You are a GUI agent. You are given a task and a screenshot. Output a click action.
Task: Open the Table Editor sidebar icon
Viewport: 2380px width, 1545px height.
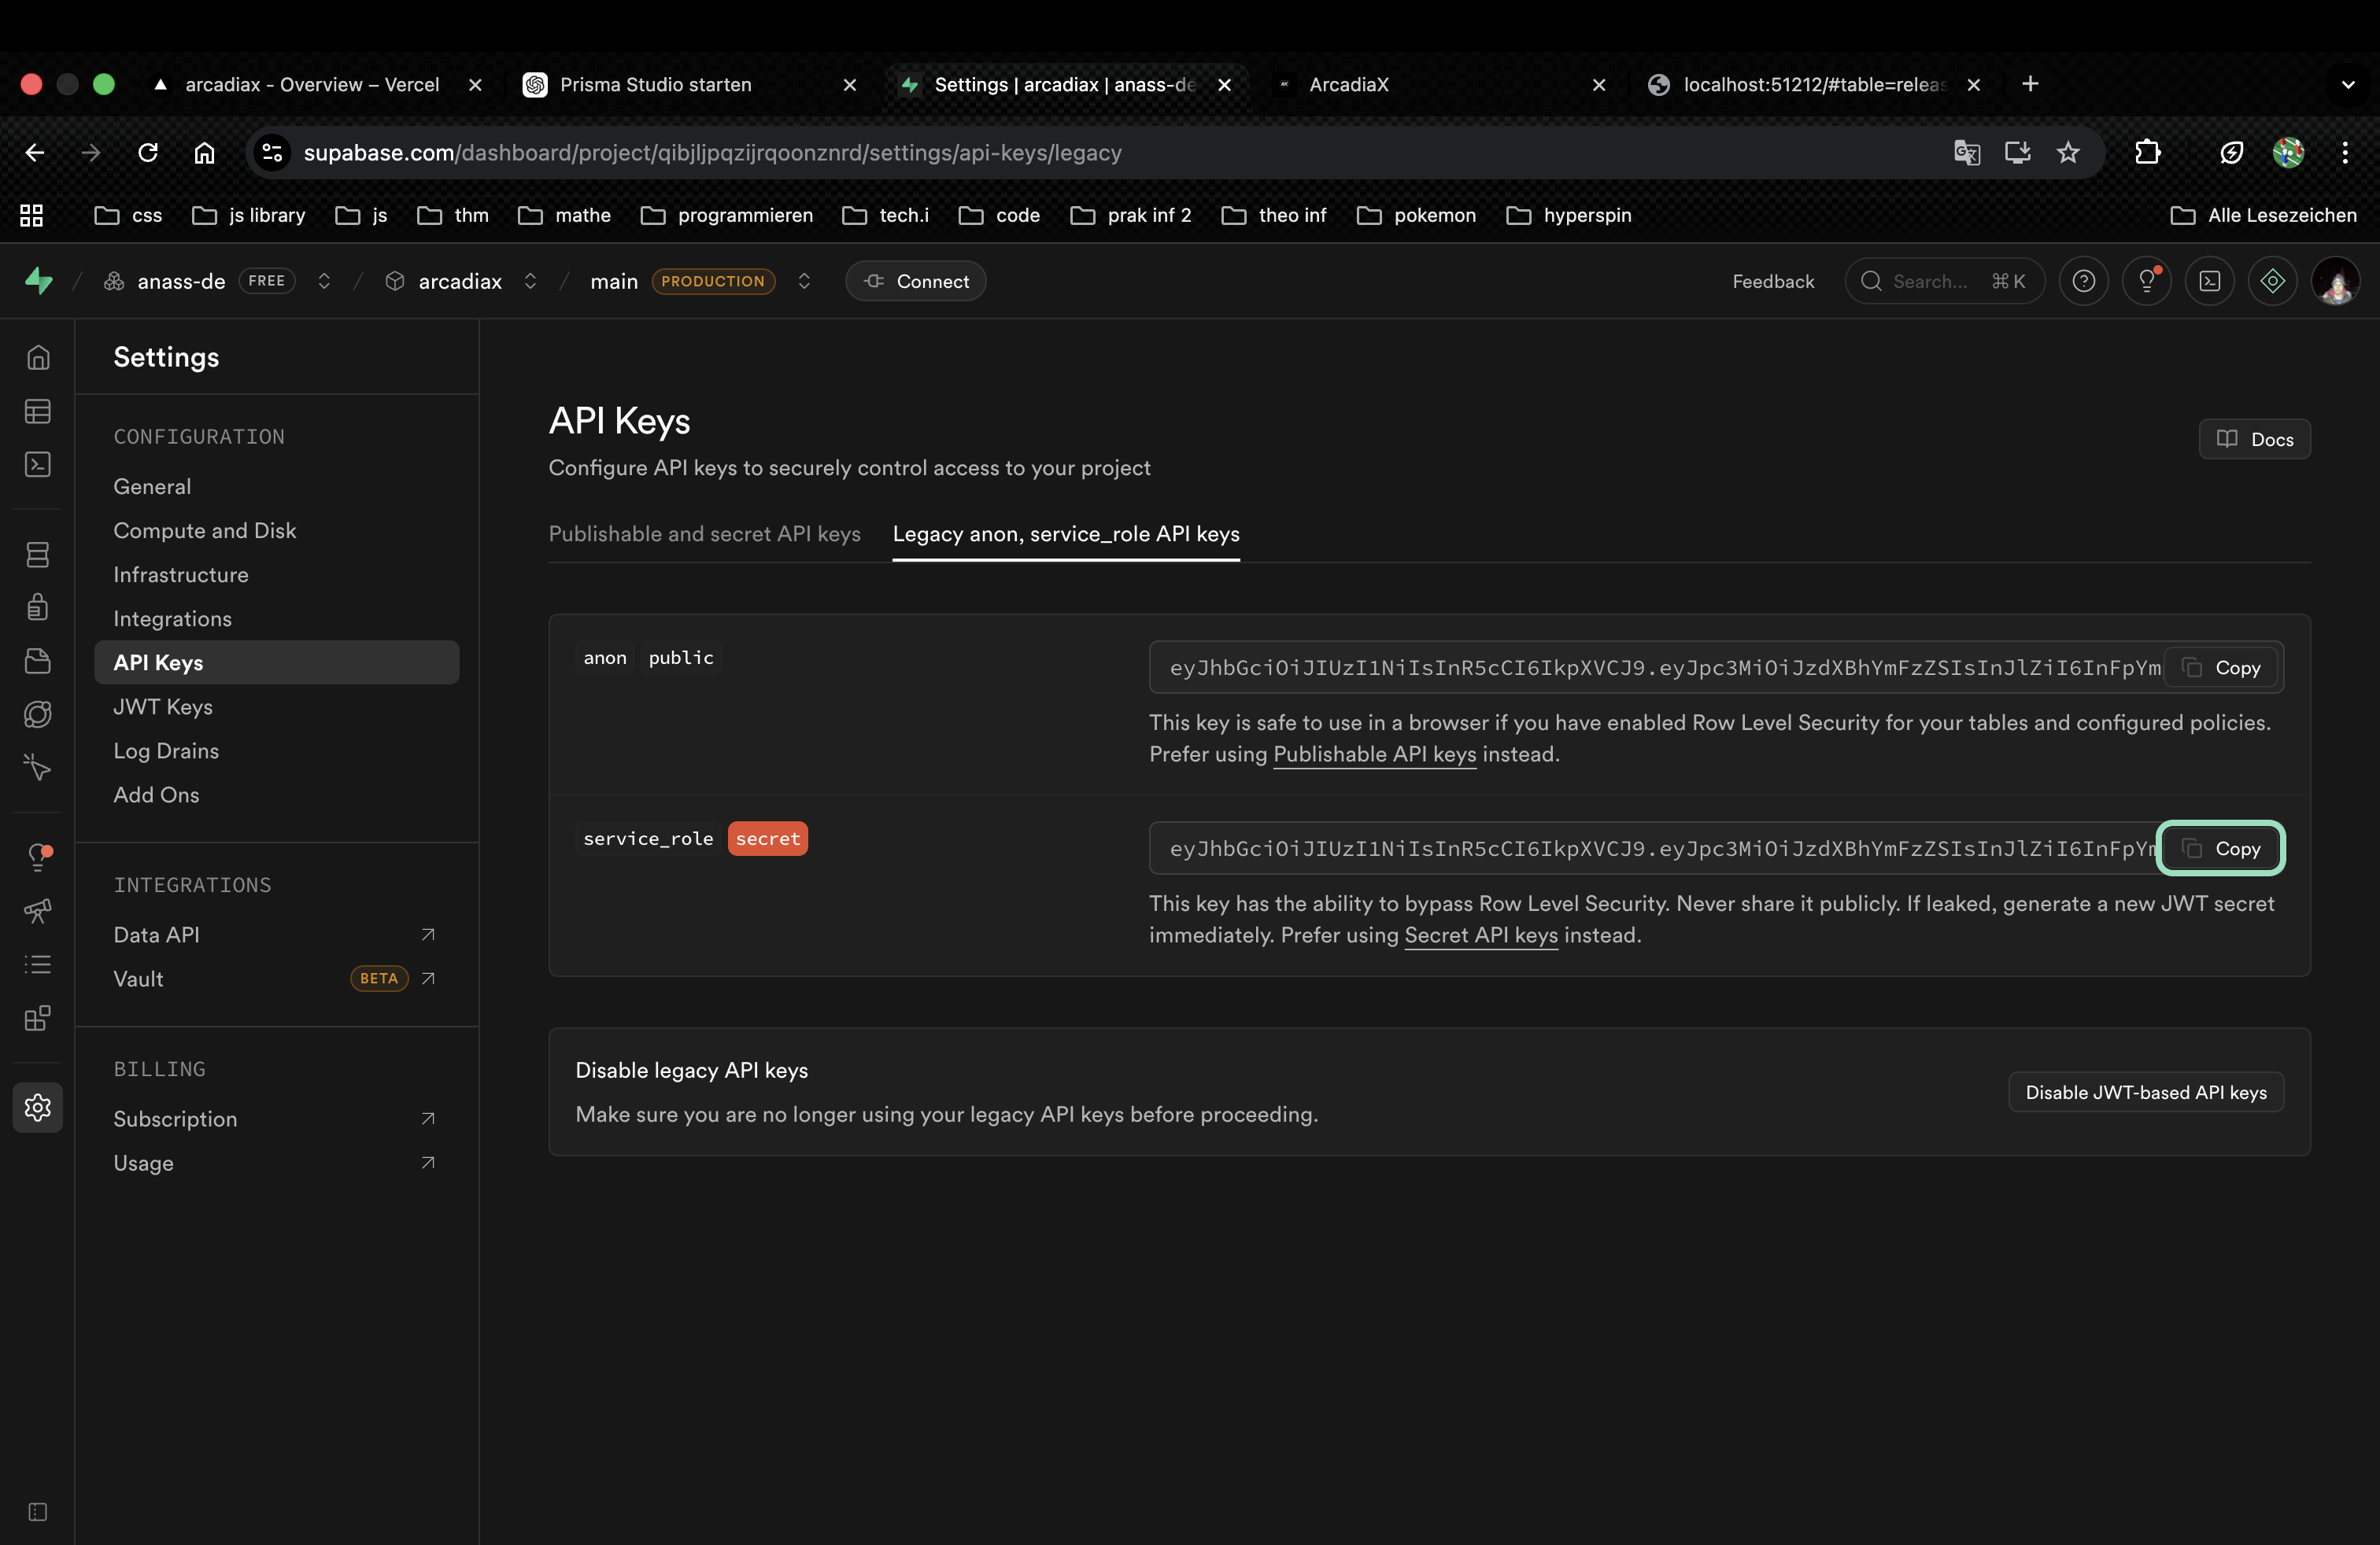coord(38,411)
